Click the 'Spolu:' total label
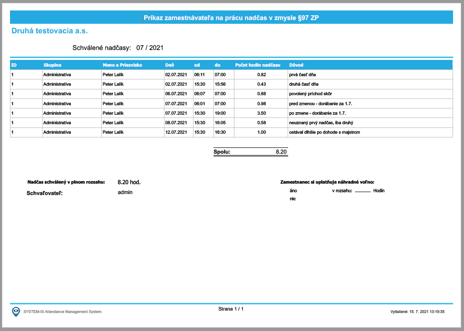464x331 pixels. pos(222,152)
